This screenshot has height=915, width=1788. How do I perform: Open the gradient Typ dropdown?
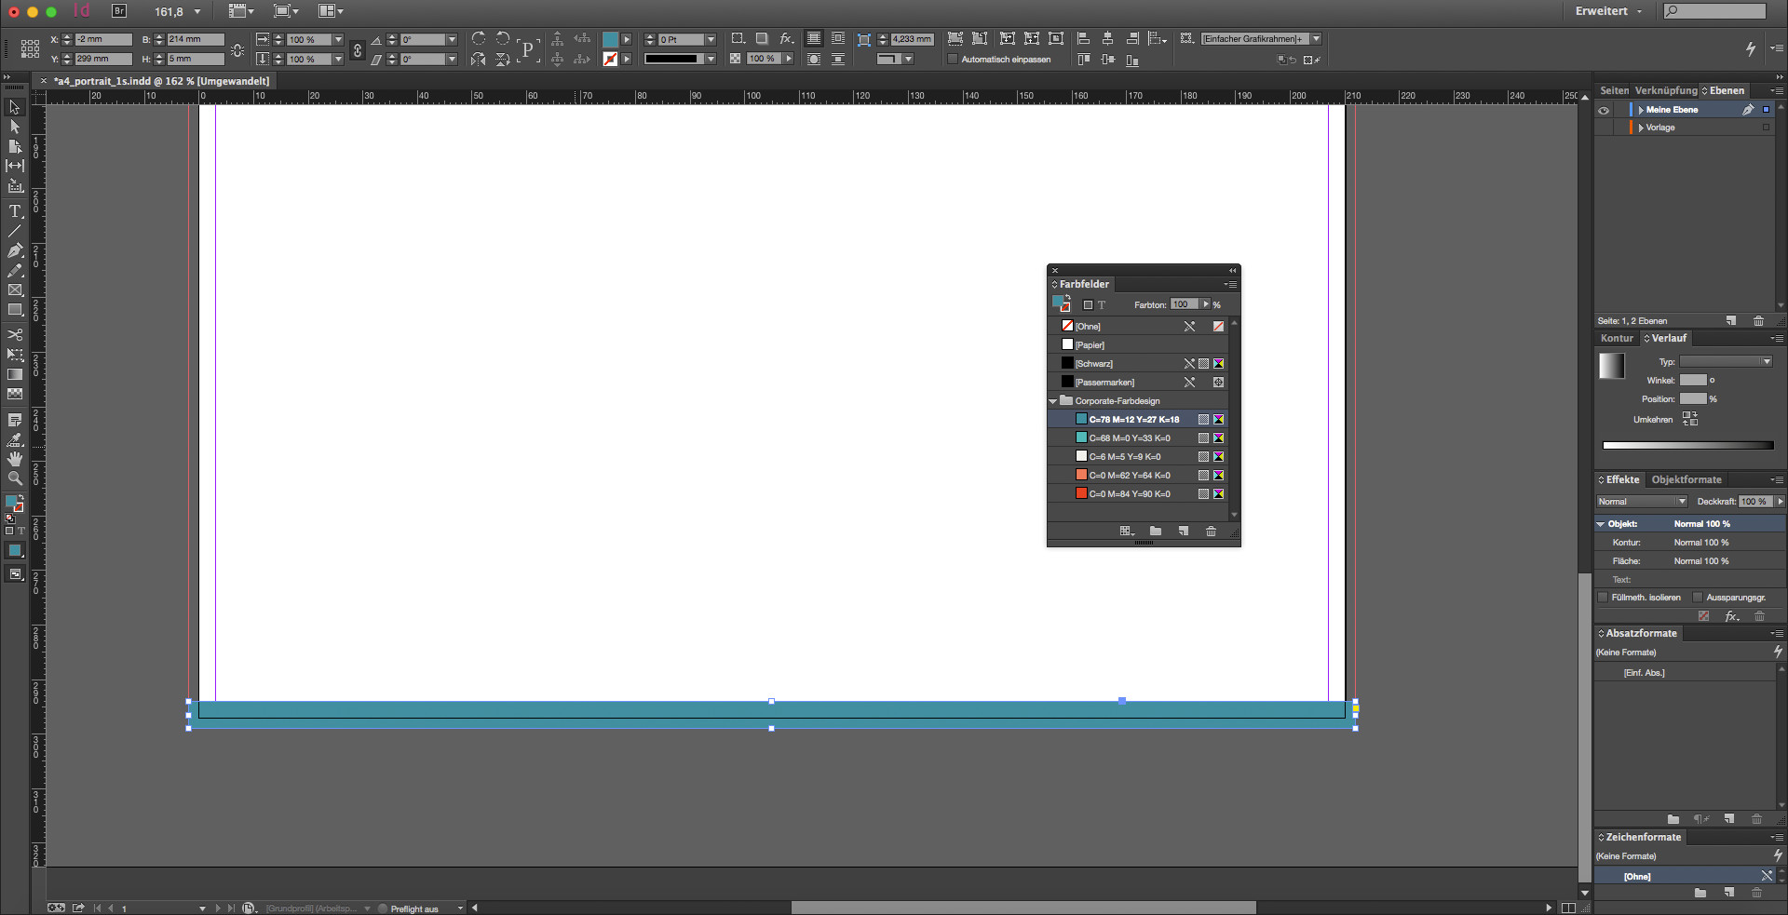(1726, 362)
